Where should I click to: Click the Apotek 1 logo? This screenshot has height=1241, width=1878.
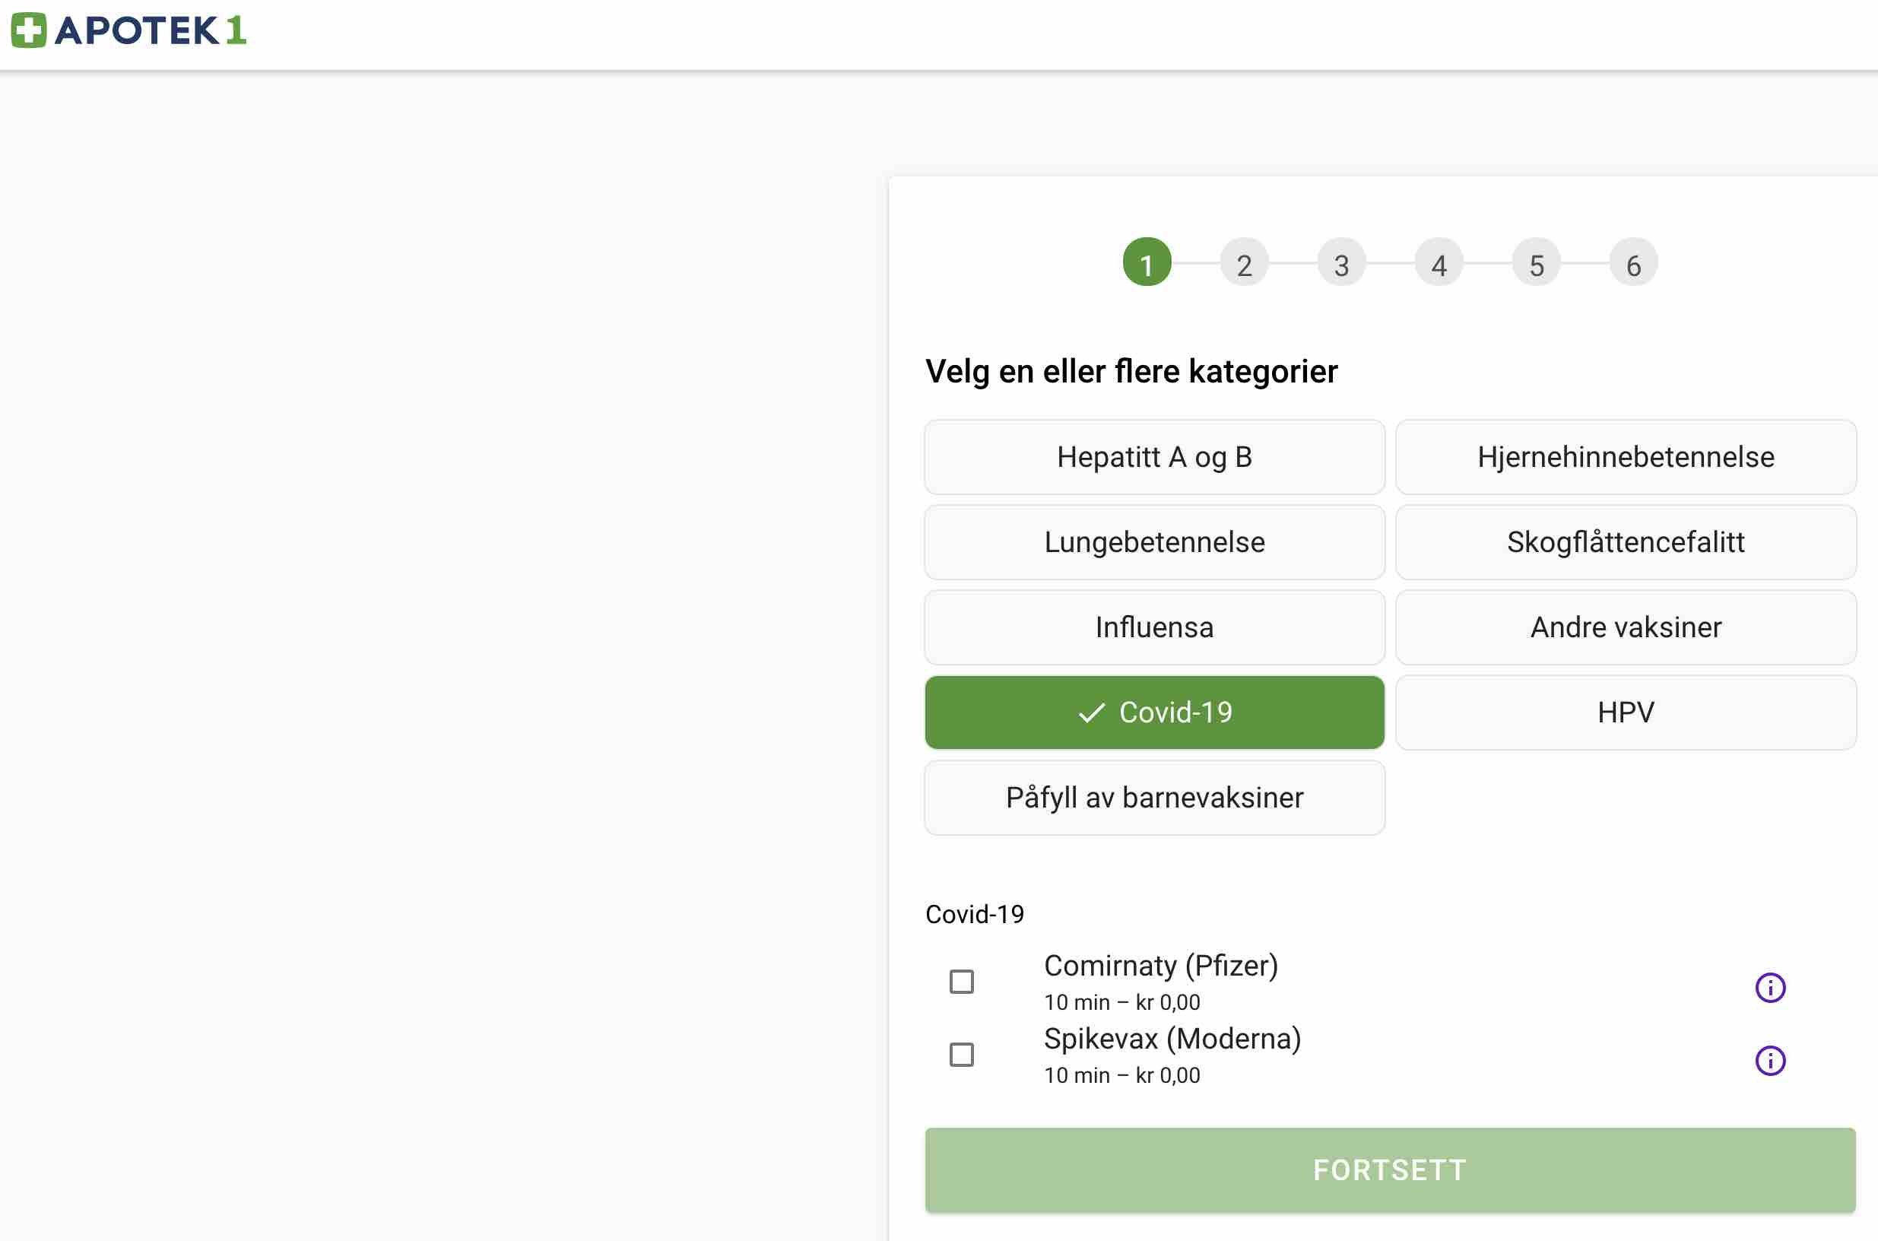(x=128, y=31)
